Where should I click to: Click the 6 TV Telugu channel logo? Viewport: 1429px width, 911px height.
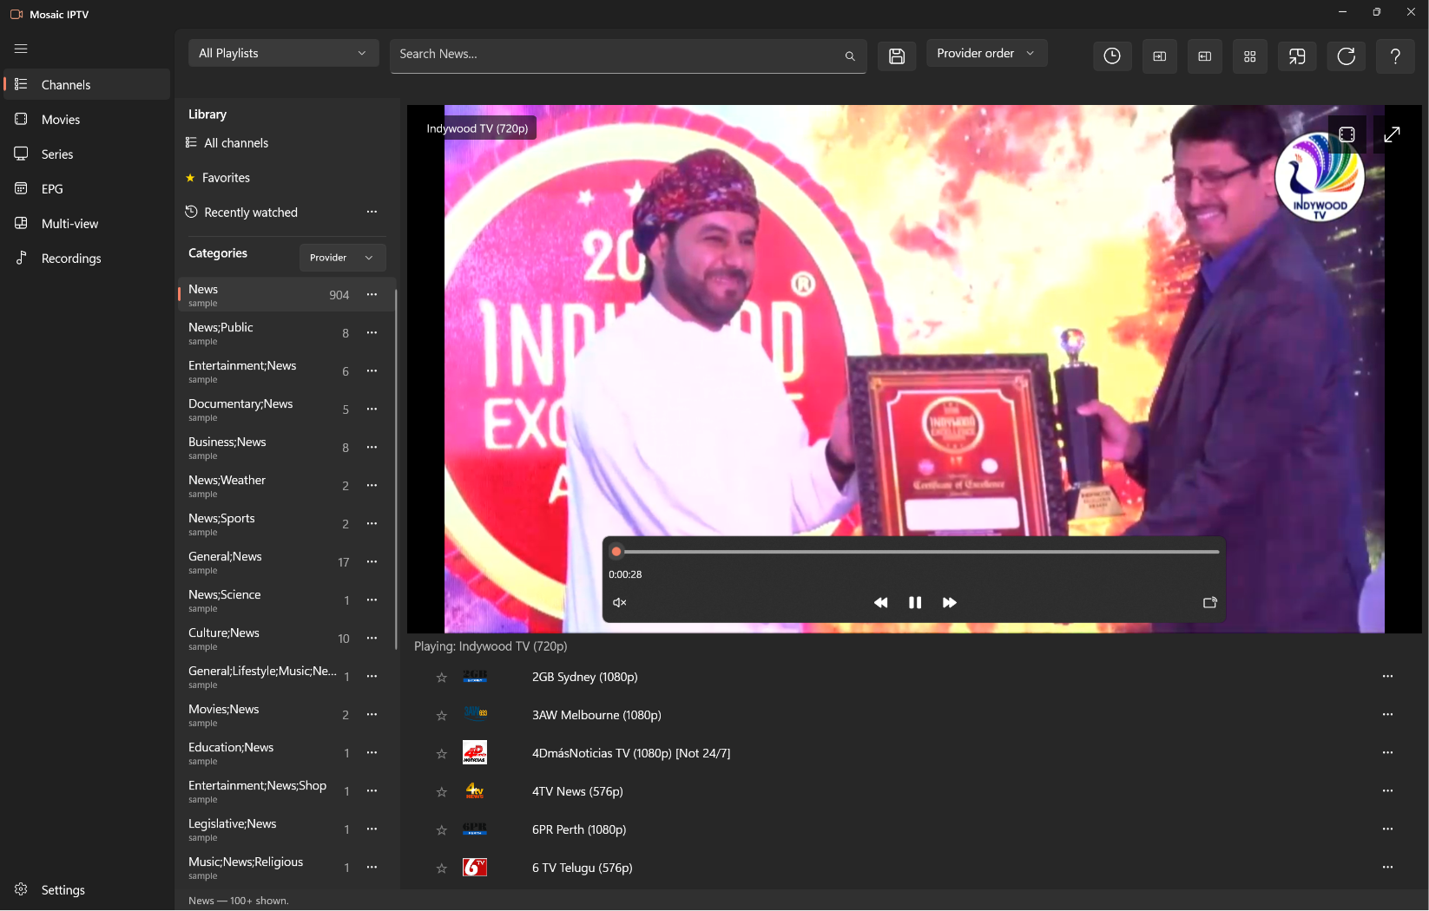coord(475,868)
